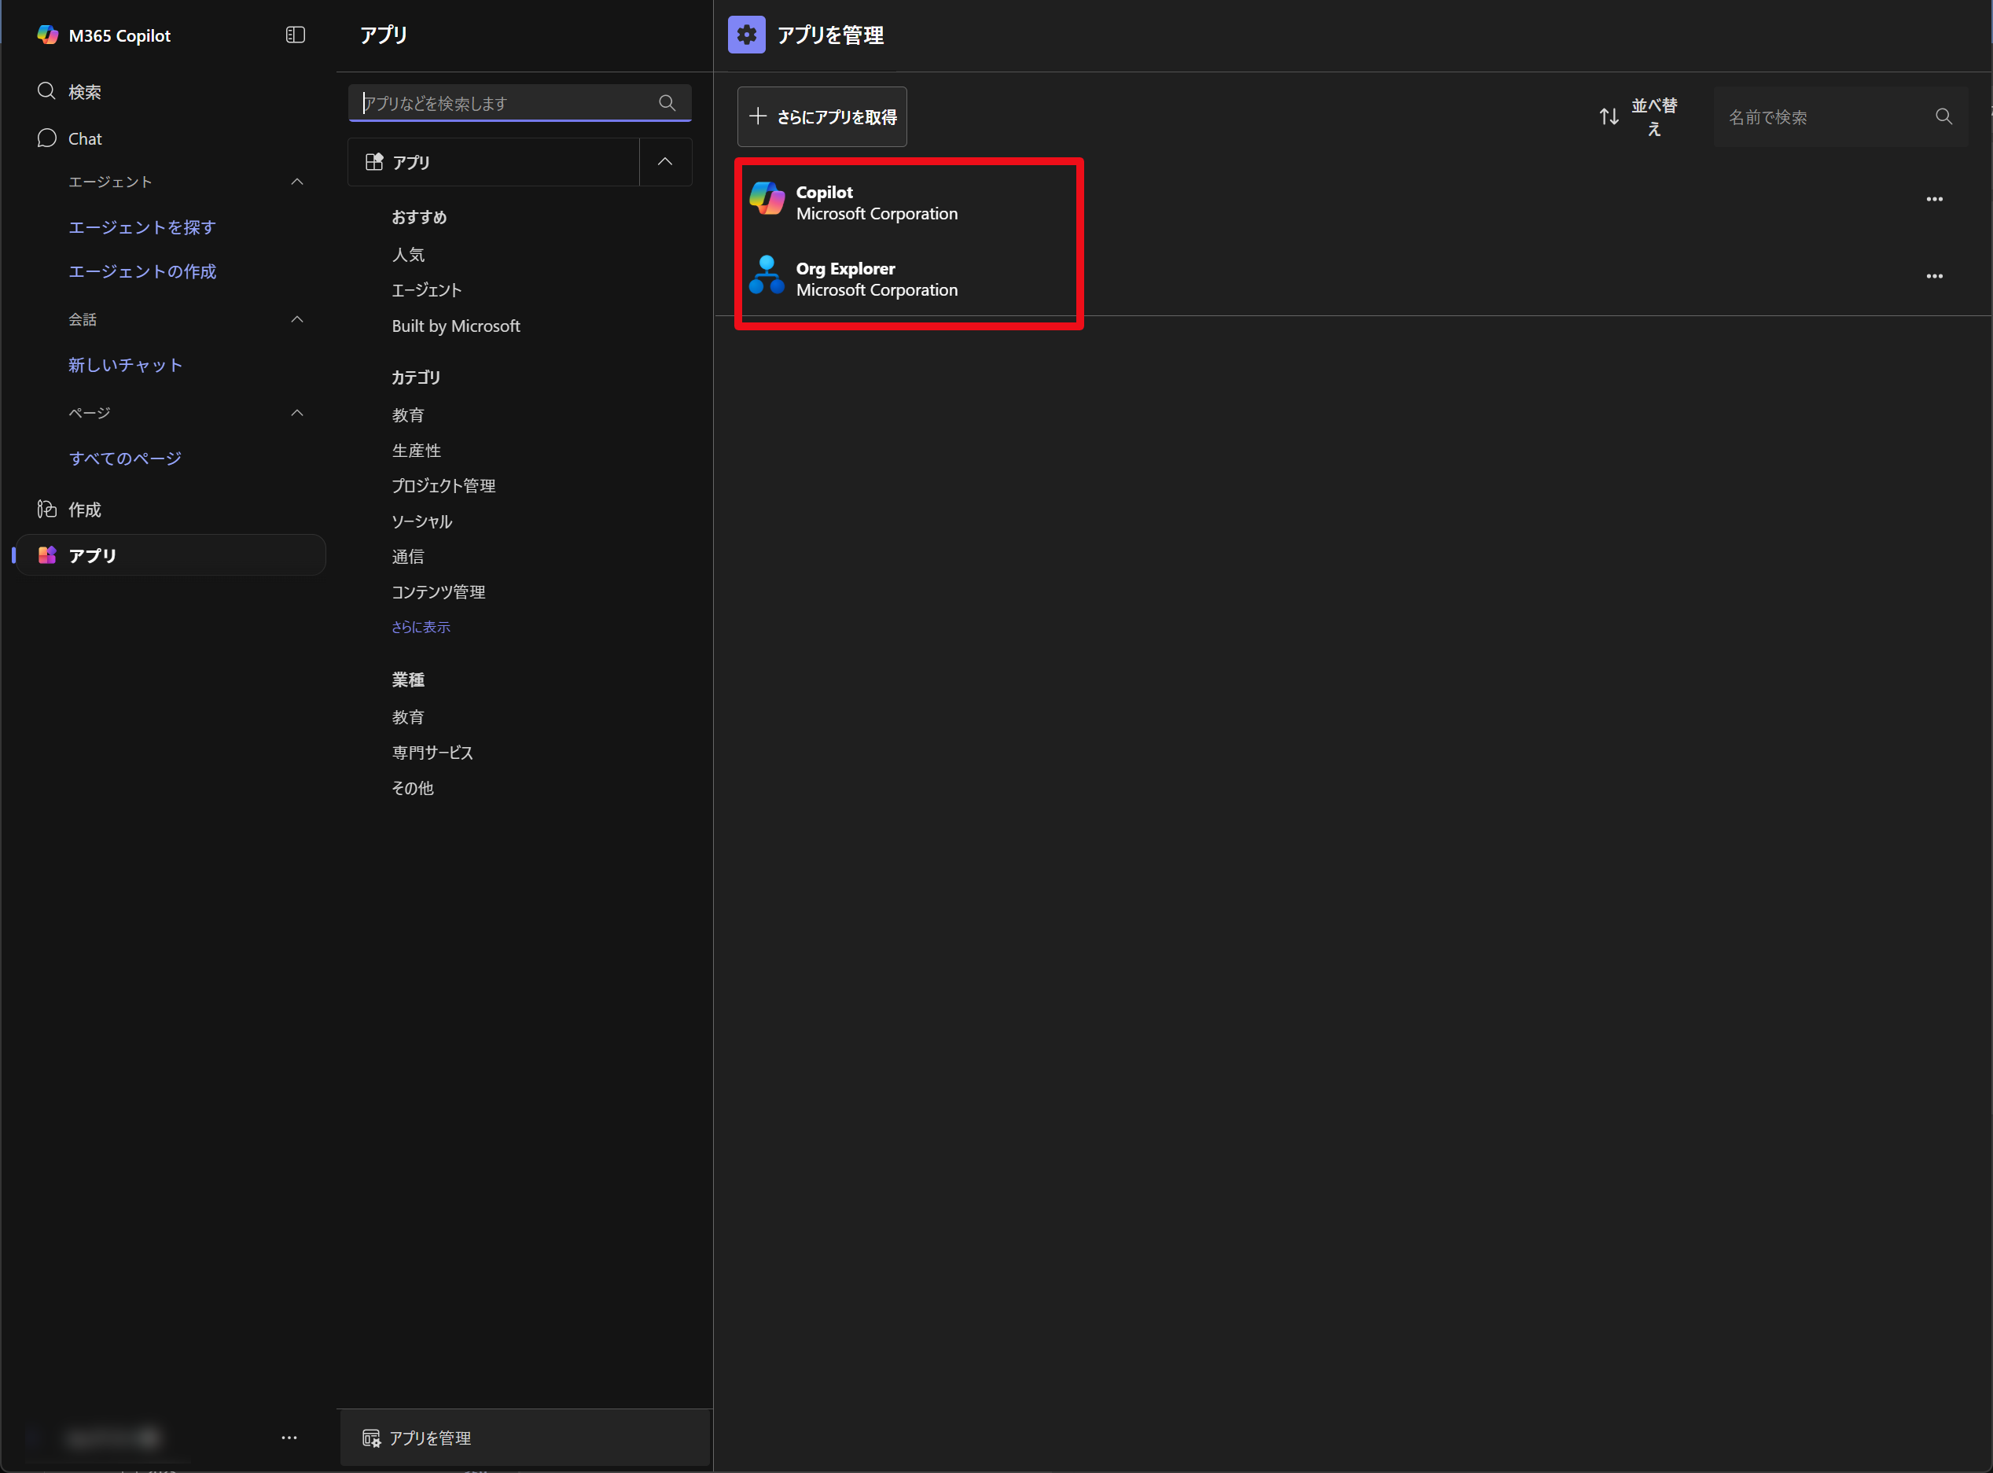Click the apps grid icon in アプリ header
The image size is (1993, 1473).
(374, 161)
